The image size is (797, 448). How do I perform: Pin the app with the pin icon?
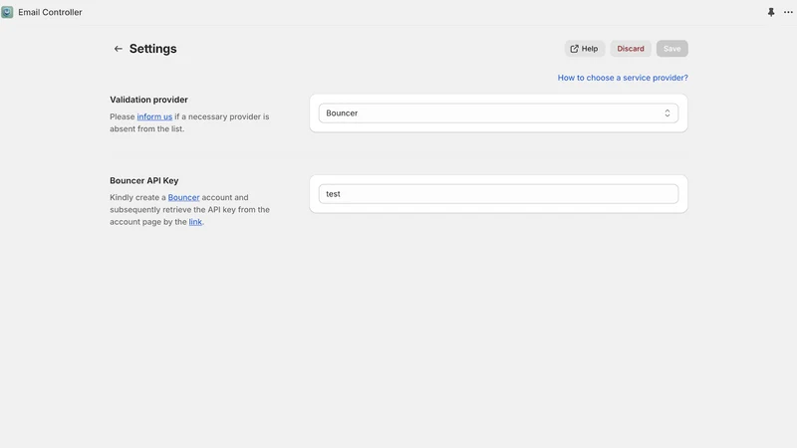click(771, 12)
